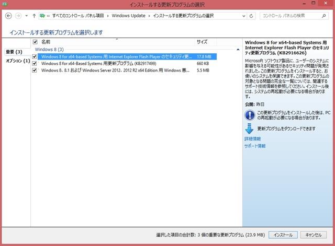335x246 pixels.
Task: Click the 17.8 MB size cell
Action: (x=204, y=56)
